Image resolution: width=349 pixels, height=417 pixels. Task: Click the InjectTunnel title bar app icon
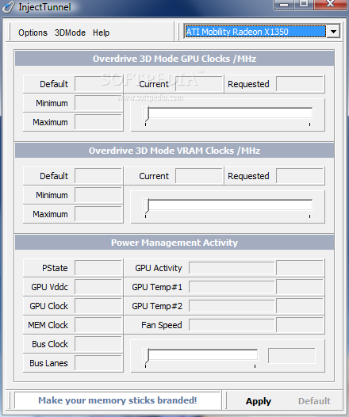click(x=8, y=6)
